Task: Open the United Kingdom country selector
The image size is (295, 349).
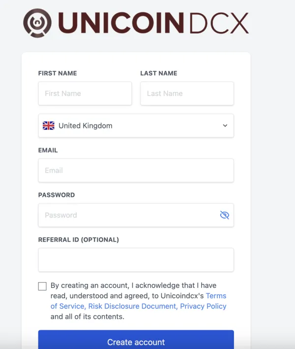Action: click(136, 126)
